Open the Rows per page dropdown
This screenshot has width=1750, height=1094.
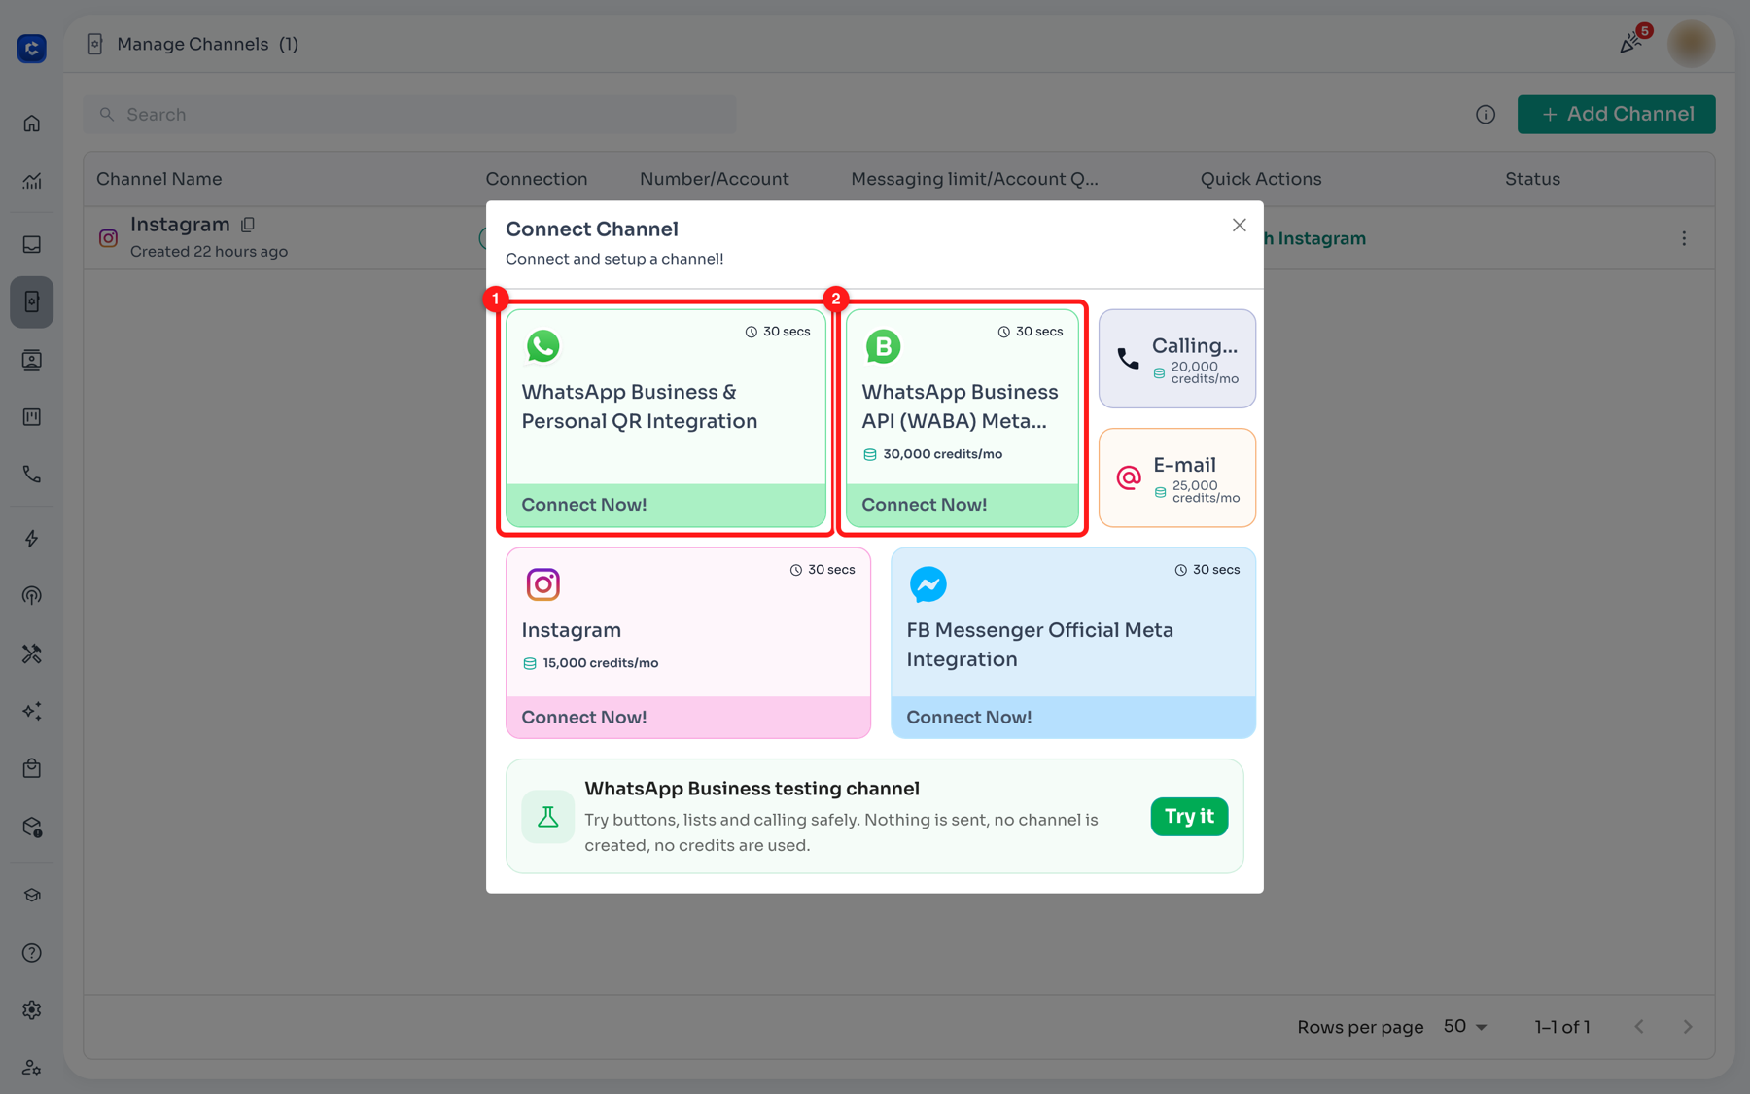[1465, 1027]
